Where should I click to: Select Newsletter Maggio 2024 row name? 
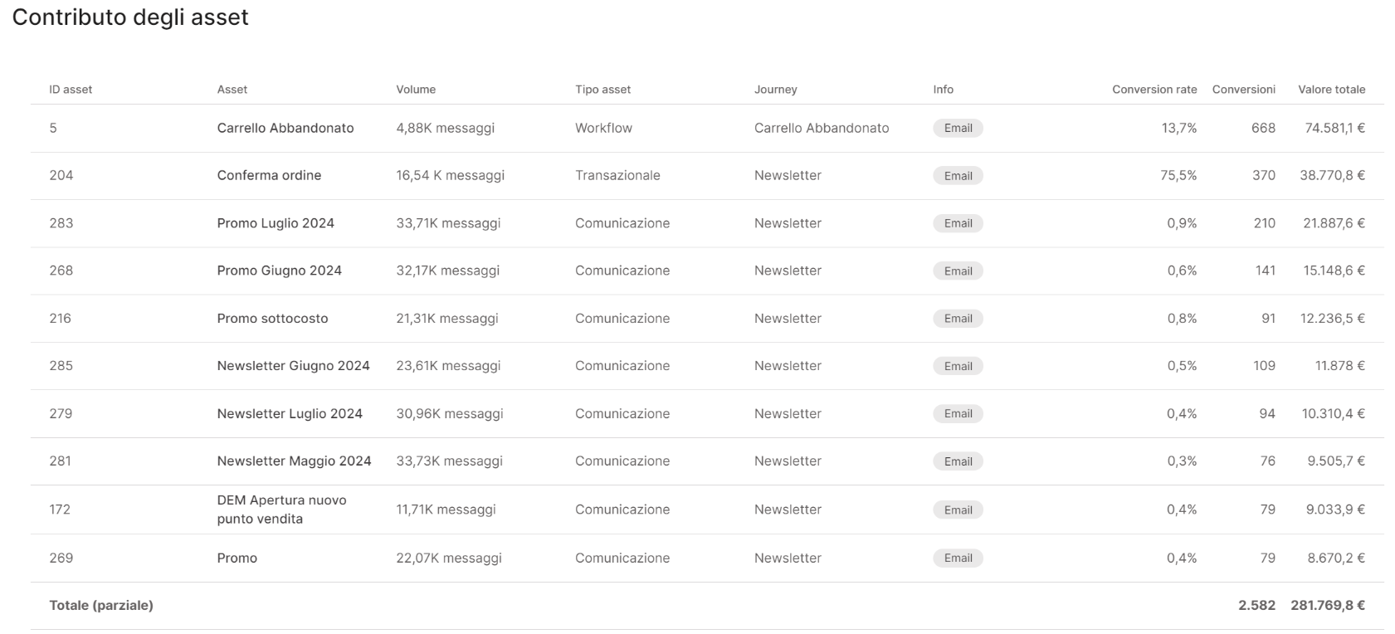coord(294,461)
